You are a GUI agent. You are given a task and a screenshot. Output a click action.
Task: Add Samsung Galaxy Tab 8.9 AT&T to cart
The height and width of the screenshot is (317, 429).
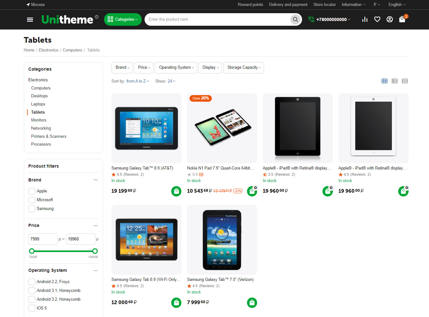point(176,191)
